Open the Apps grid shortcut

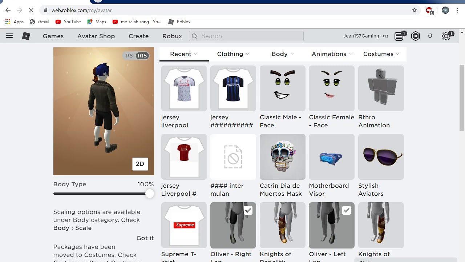point(15,22)
